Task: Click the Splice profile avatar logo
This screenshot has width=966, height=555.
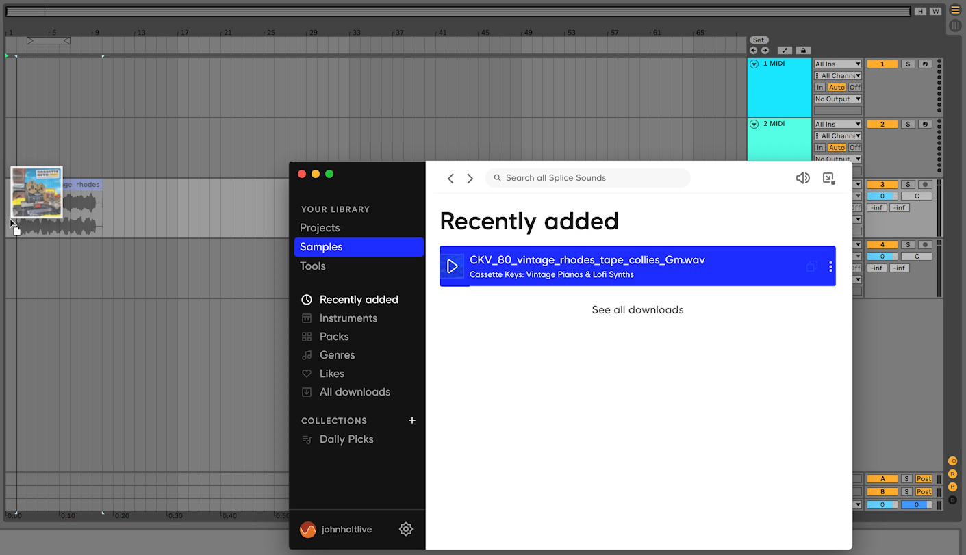Action: tap(308, 530)
